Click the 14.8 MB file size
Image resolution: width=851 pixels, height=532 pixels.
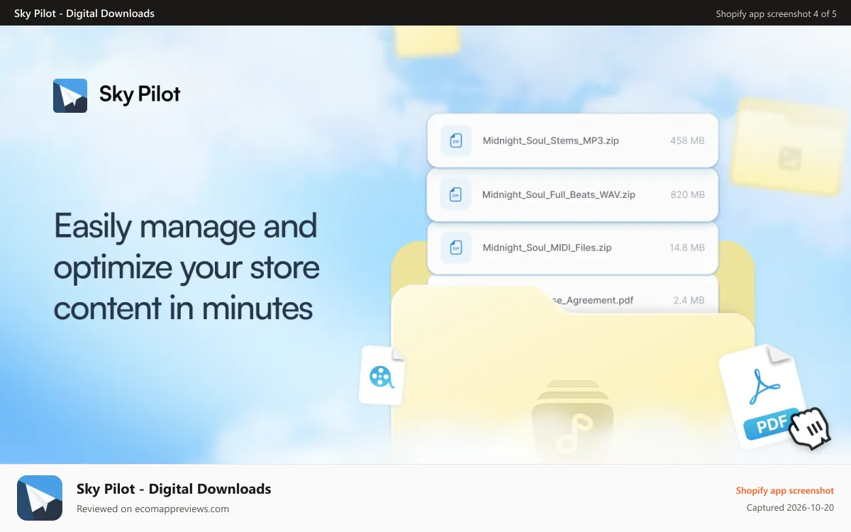(687, 248)
